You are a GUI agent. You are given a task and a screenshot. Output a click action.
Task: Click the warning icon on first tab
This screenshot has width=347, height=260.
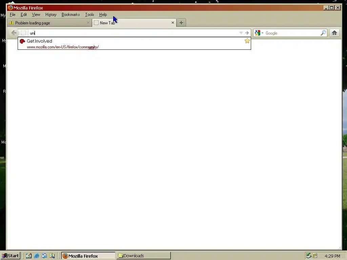pyautogui.click(x=11, y=23)
